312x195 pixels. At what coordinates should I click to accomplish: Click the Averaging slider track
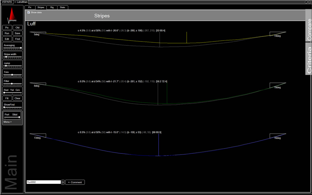12,48
